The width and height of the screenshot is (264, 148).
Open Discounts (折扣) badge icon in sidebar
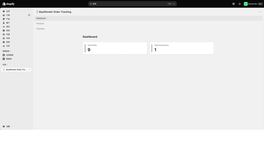pos(4,31)
